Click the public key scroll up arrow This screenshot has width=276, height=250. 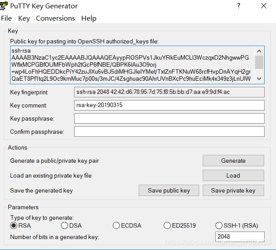click(x=259, y=51)
